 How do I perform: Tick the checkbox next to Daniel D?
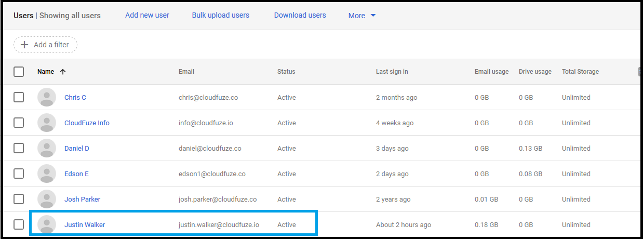pyautogui.click(x=19, y=148)
